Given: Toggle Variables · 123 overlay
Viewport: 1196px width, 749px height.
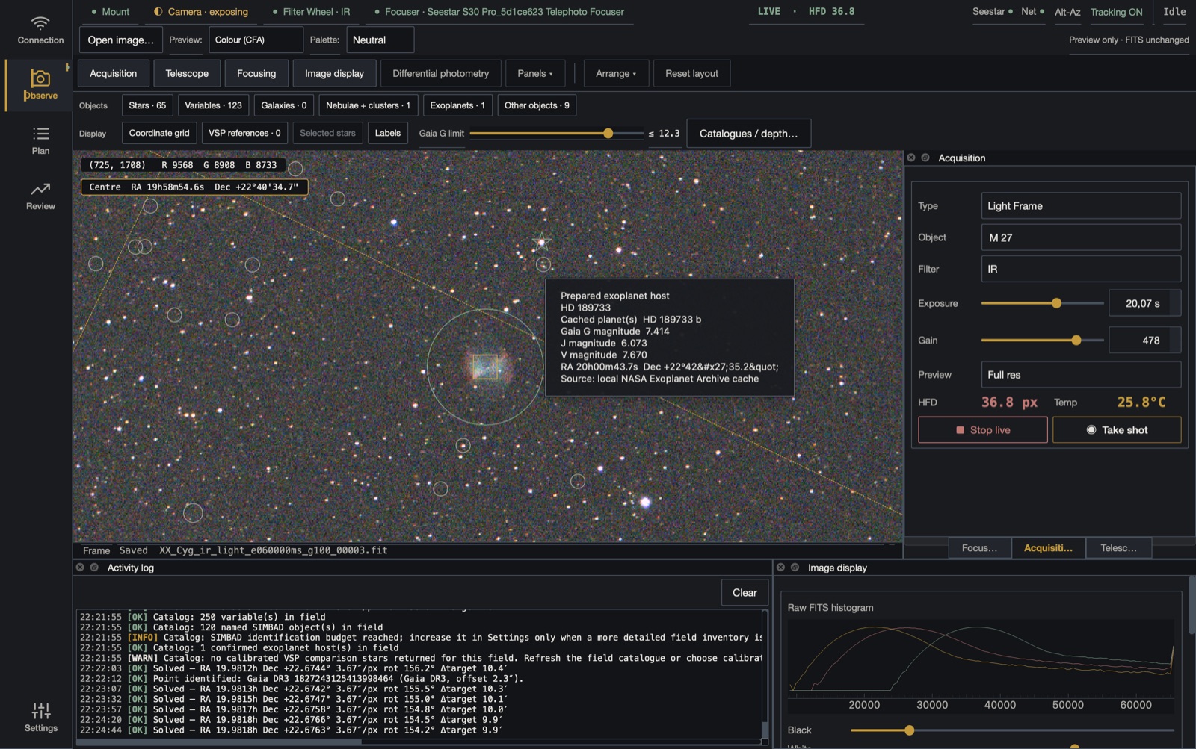Looking at the screenshot, I should coord(213,105).
